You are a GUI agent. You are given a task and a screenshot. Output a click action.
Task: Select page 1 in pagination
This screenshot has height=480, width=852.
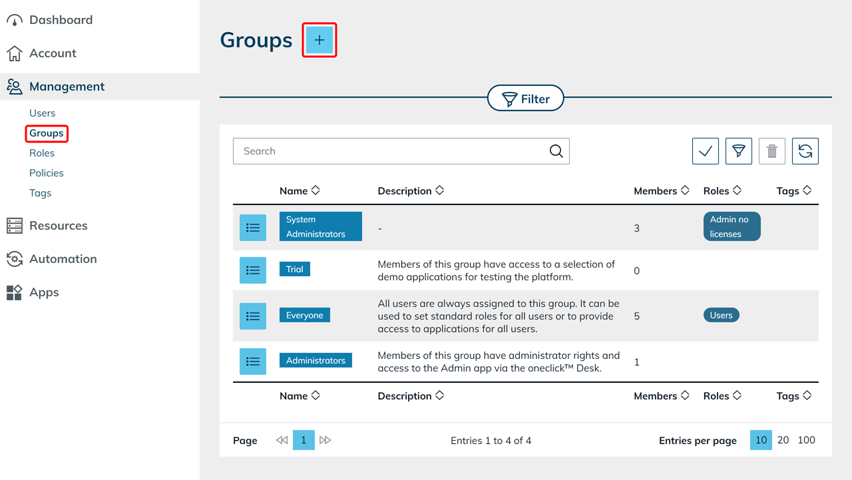point(304,440)
